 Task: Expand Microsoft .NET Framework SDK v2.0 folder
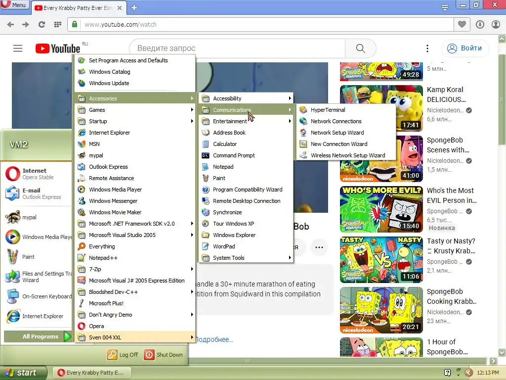(x=135, y=224)
